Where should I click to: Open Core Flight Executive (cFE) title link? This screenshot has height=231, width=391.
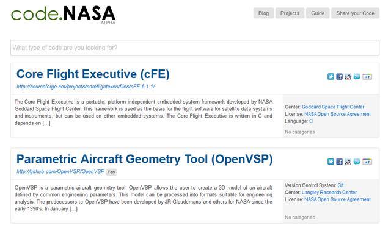(x=93, y=74)
